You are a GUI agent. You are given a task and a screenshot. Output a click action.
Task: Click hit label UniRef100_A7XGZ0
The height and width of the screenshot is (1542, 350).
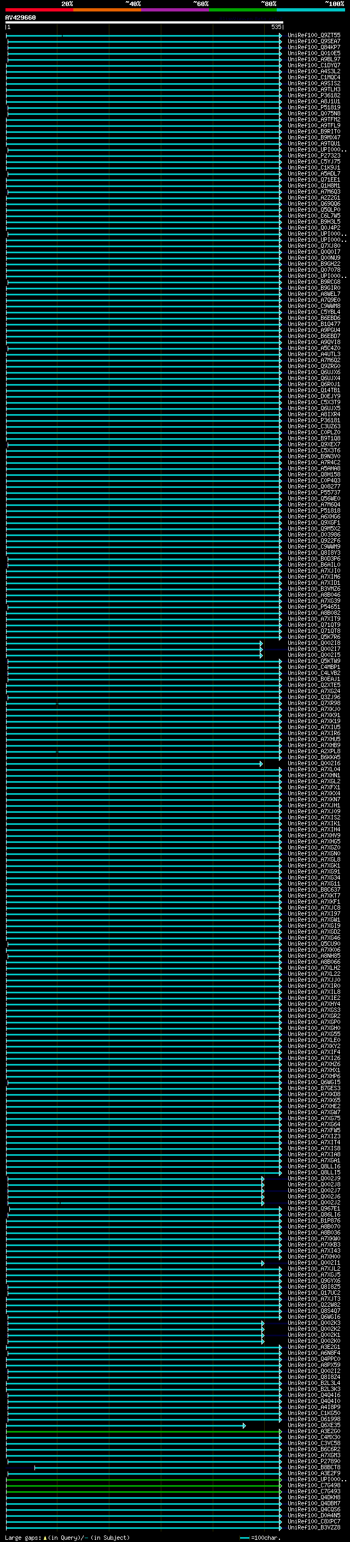(314, 848)
